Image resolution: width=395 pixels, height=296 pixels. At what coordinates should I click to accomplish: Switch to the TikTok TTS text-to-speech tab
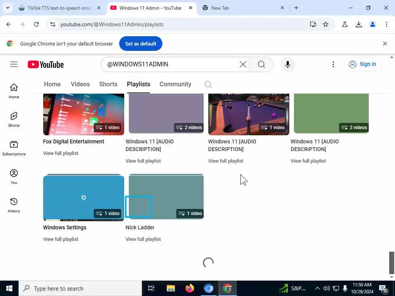(59, 8)
